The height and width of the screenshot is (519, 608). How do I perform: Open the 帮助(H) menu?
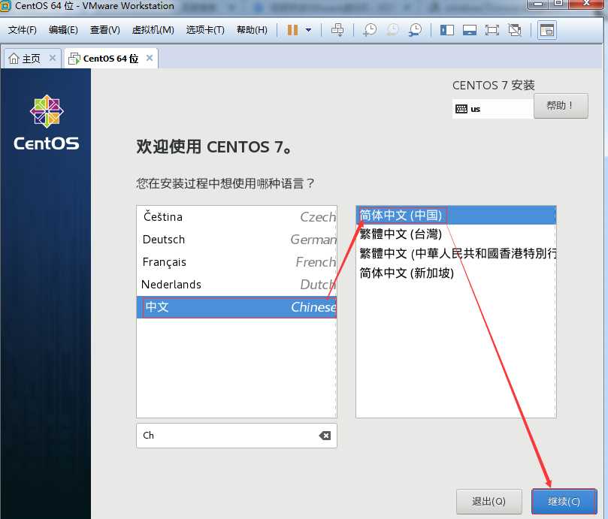click(x=252, y=30)
